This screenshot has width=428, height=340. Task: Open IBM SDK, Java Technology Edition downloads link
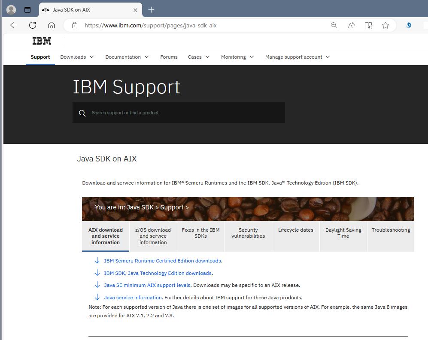(158, 273)
